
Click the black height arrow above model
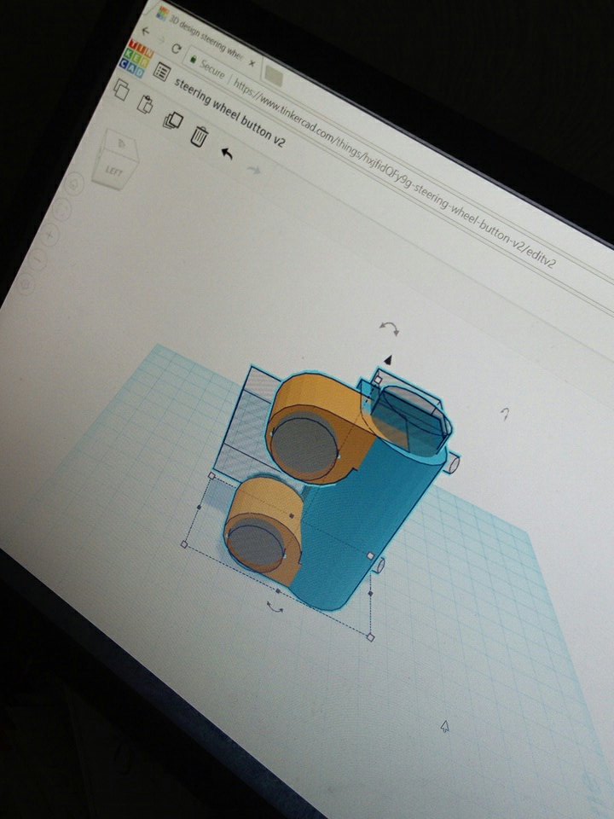388,360
